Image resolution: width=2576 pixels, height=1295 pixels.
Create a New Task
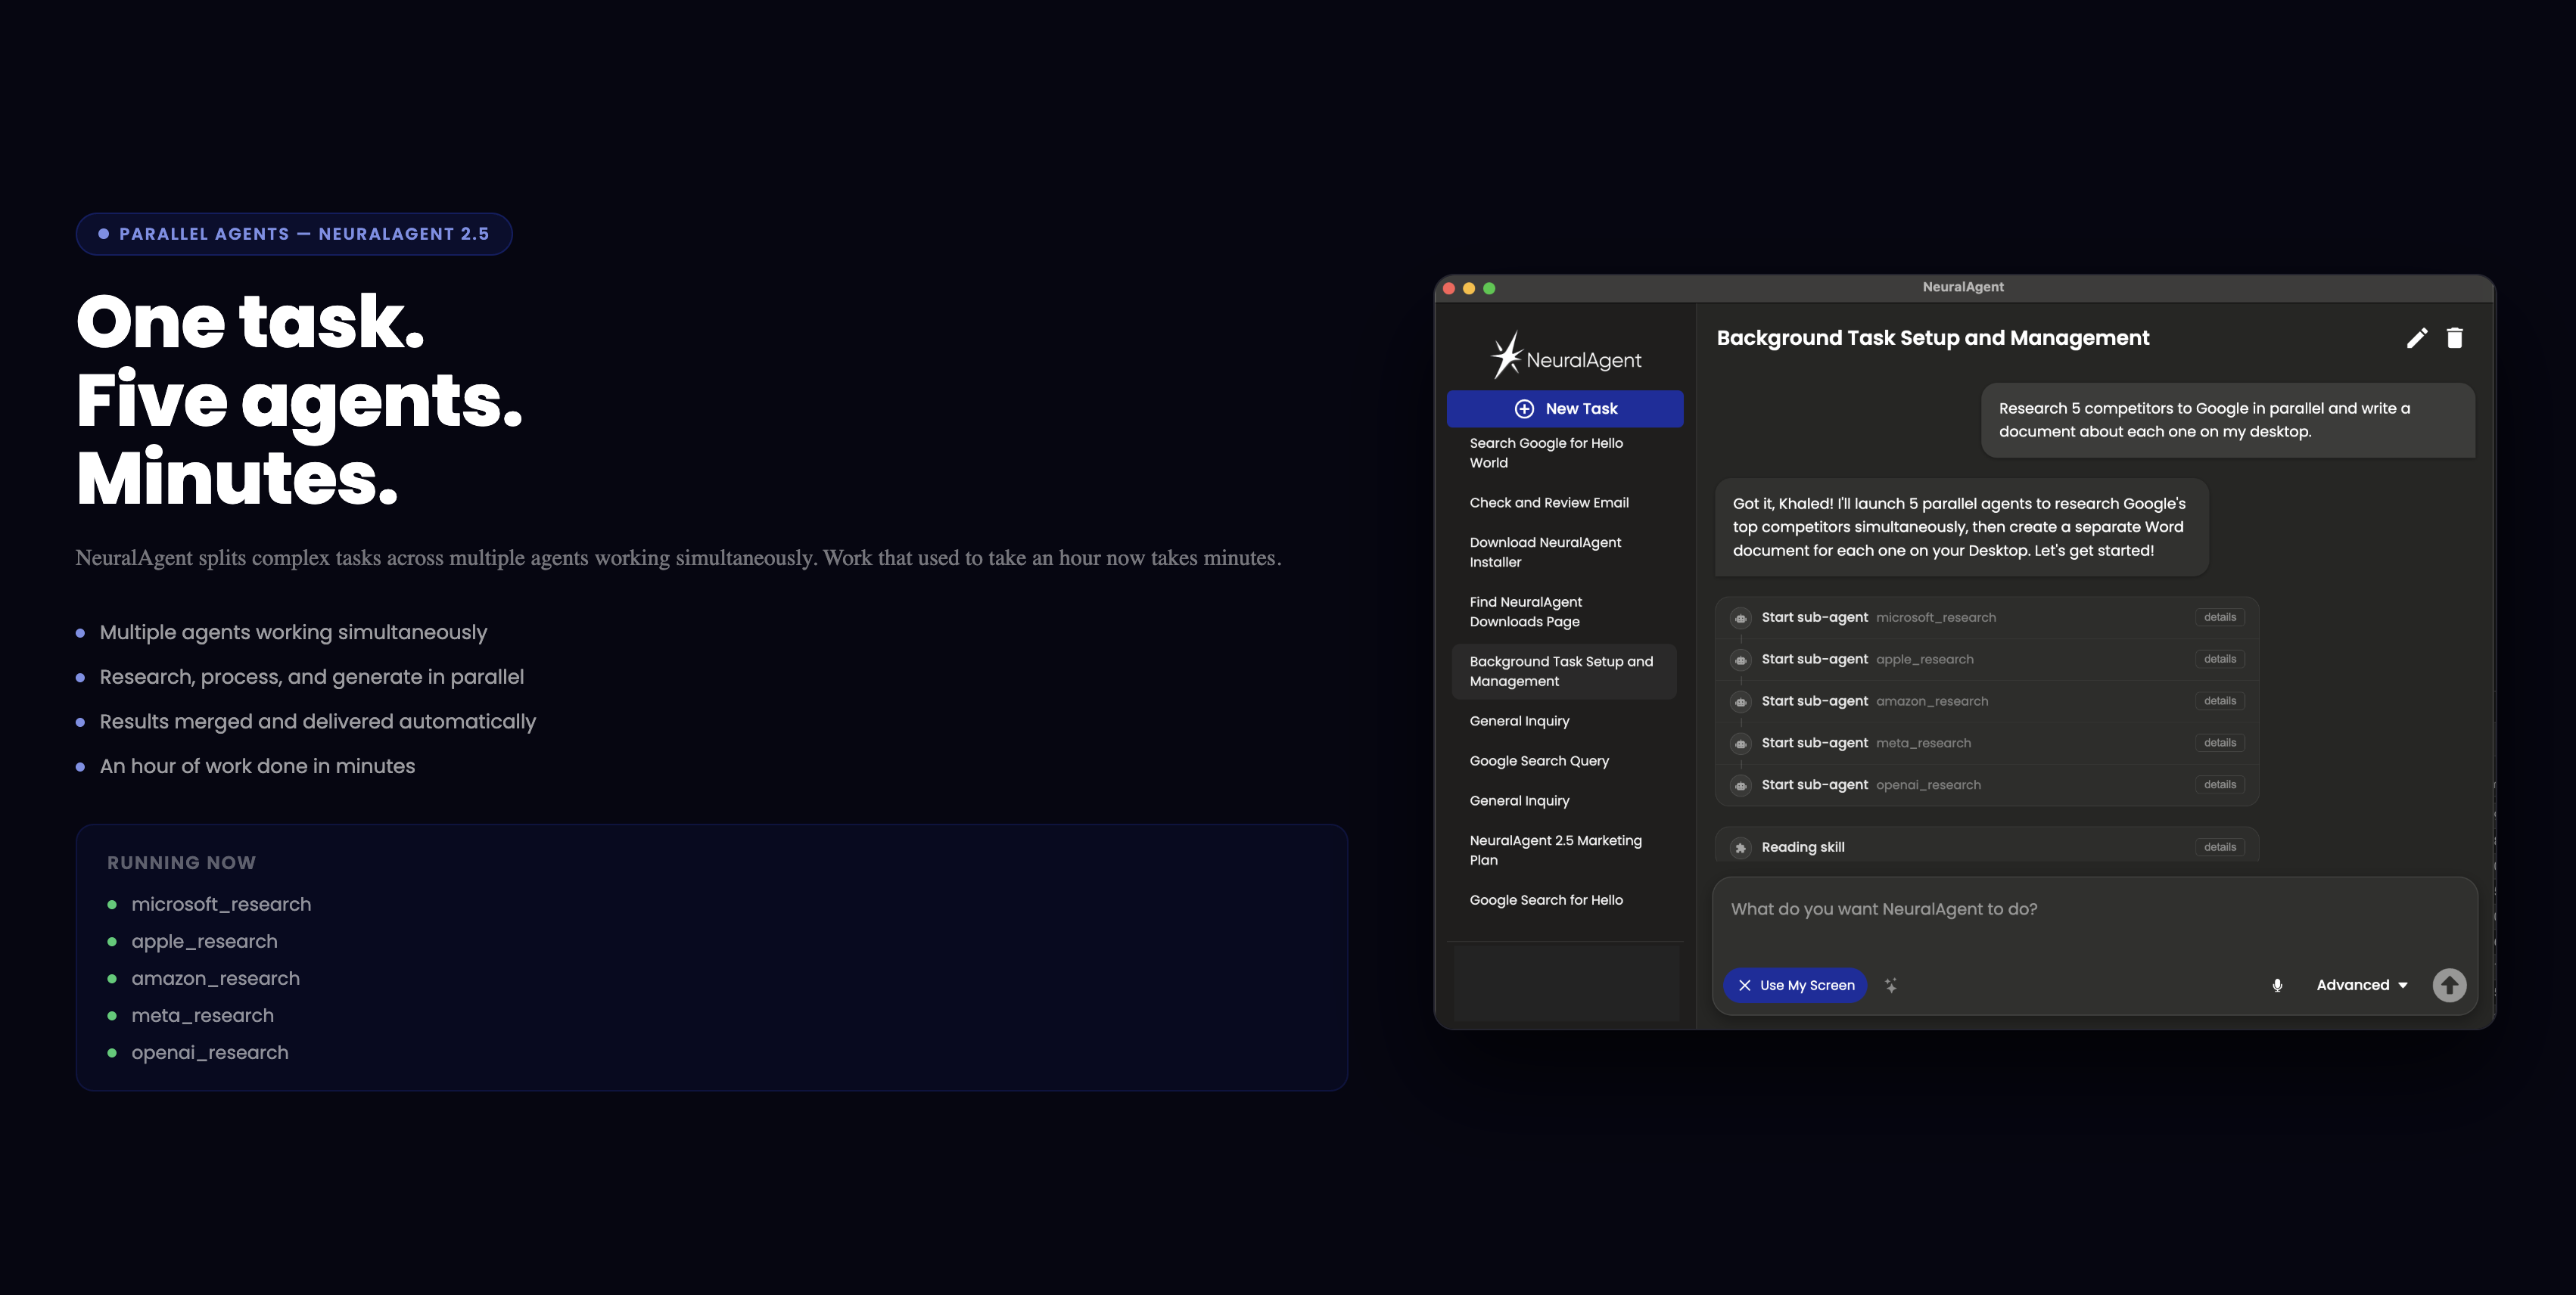click(x=1564, y=408)
